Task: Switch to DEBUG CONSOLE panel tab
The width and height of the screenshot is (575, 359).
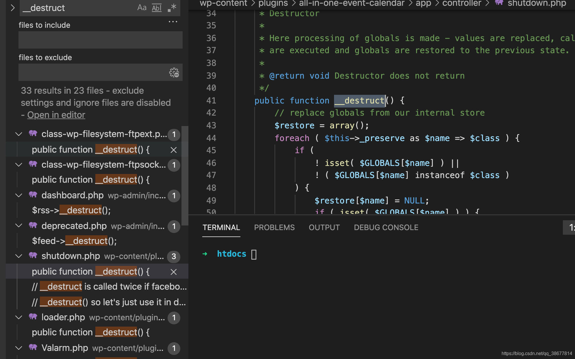Action: coord(386,228)
